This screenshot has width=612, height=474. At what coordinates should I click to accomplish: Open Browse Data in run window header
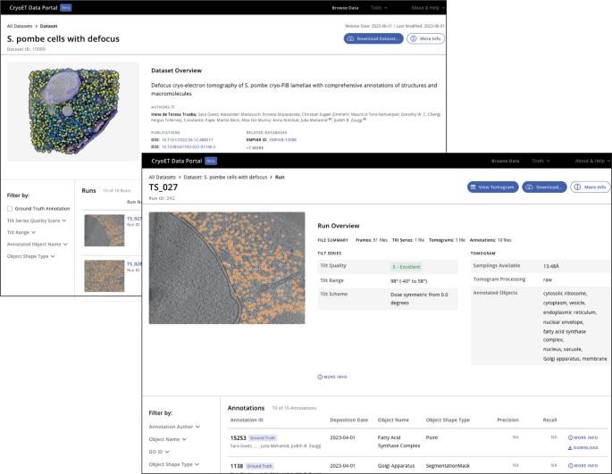click(505, 161)
